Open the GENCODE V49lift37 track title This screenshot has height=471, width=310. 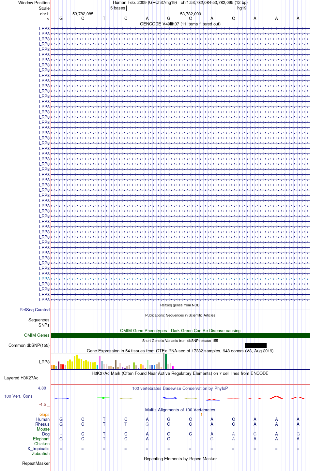[180, 24]
